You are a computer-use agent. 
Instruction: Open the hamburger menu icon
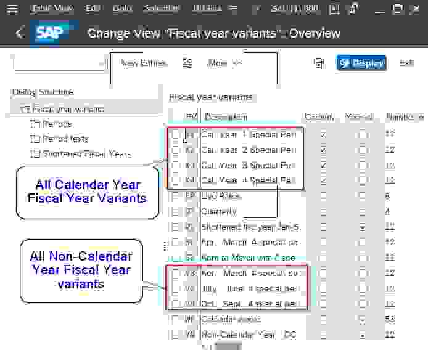tap(12, 9)
